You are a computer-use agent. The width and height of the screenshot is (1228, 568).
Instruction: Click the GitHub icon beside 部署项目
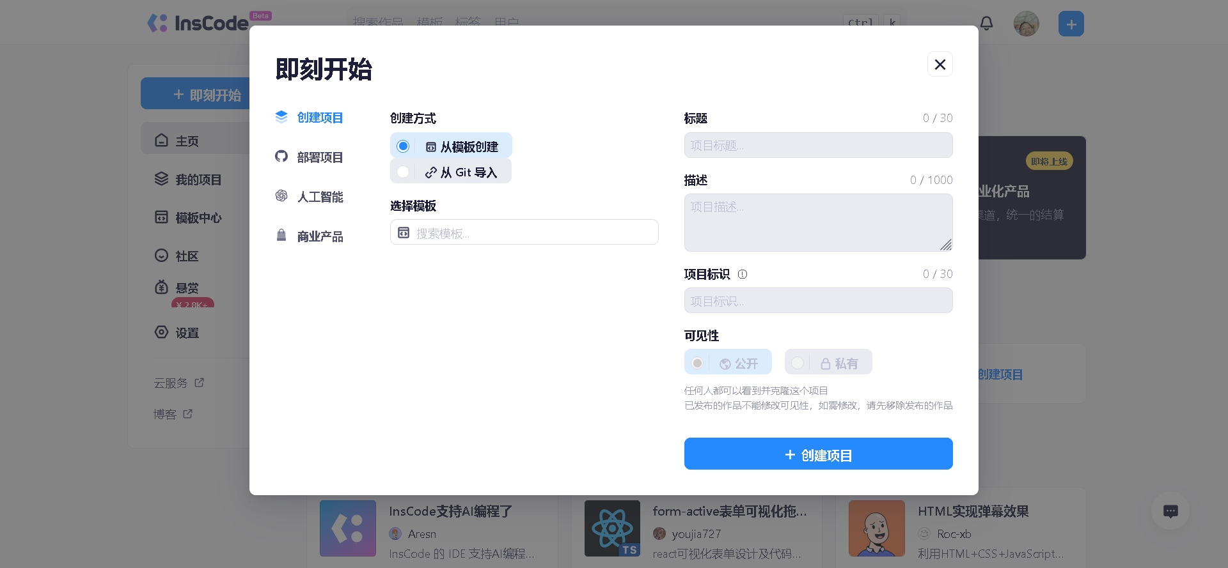click(x=281, y=156)
